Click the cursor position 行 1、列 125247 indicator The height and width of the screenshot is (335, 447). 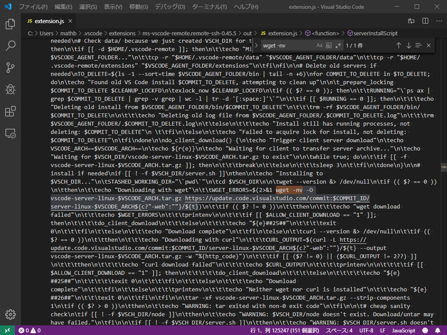285,331
